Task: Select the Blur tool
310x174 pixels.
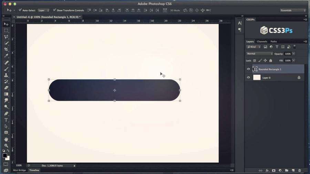Action: [6, 100]
